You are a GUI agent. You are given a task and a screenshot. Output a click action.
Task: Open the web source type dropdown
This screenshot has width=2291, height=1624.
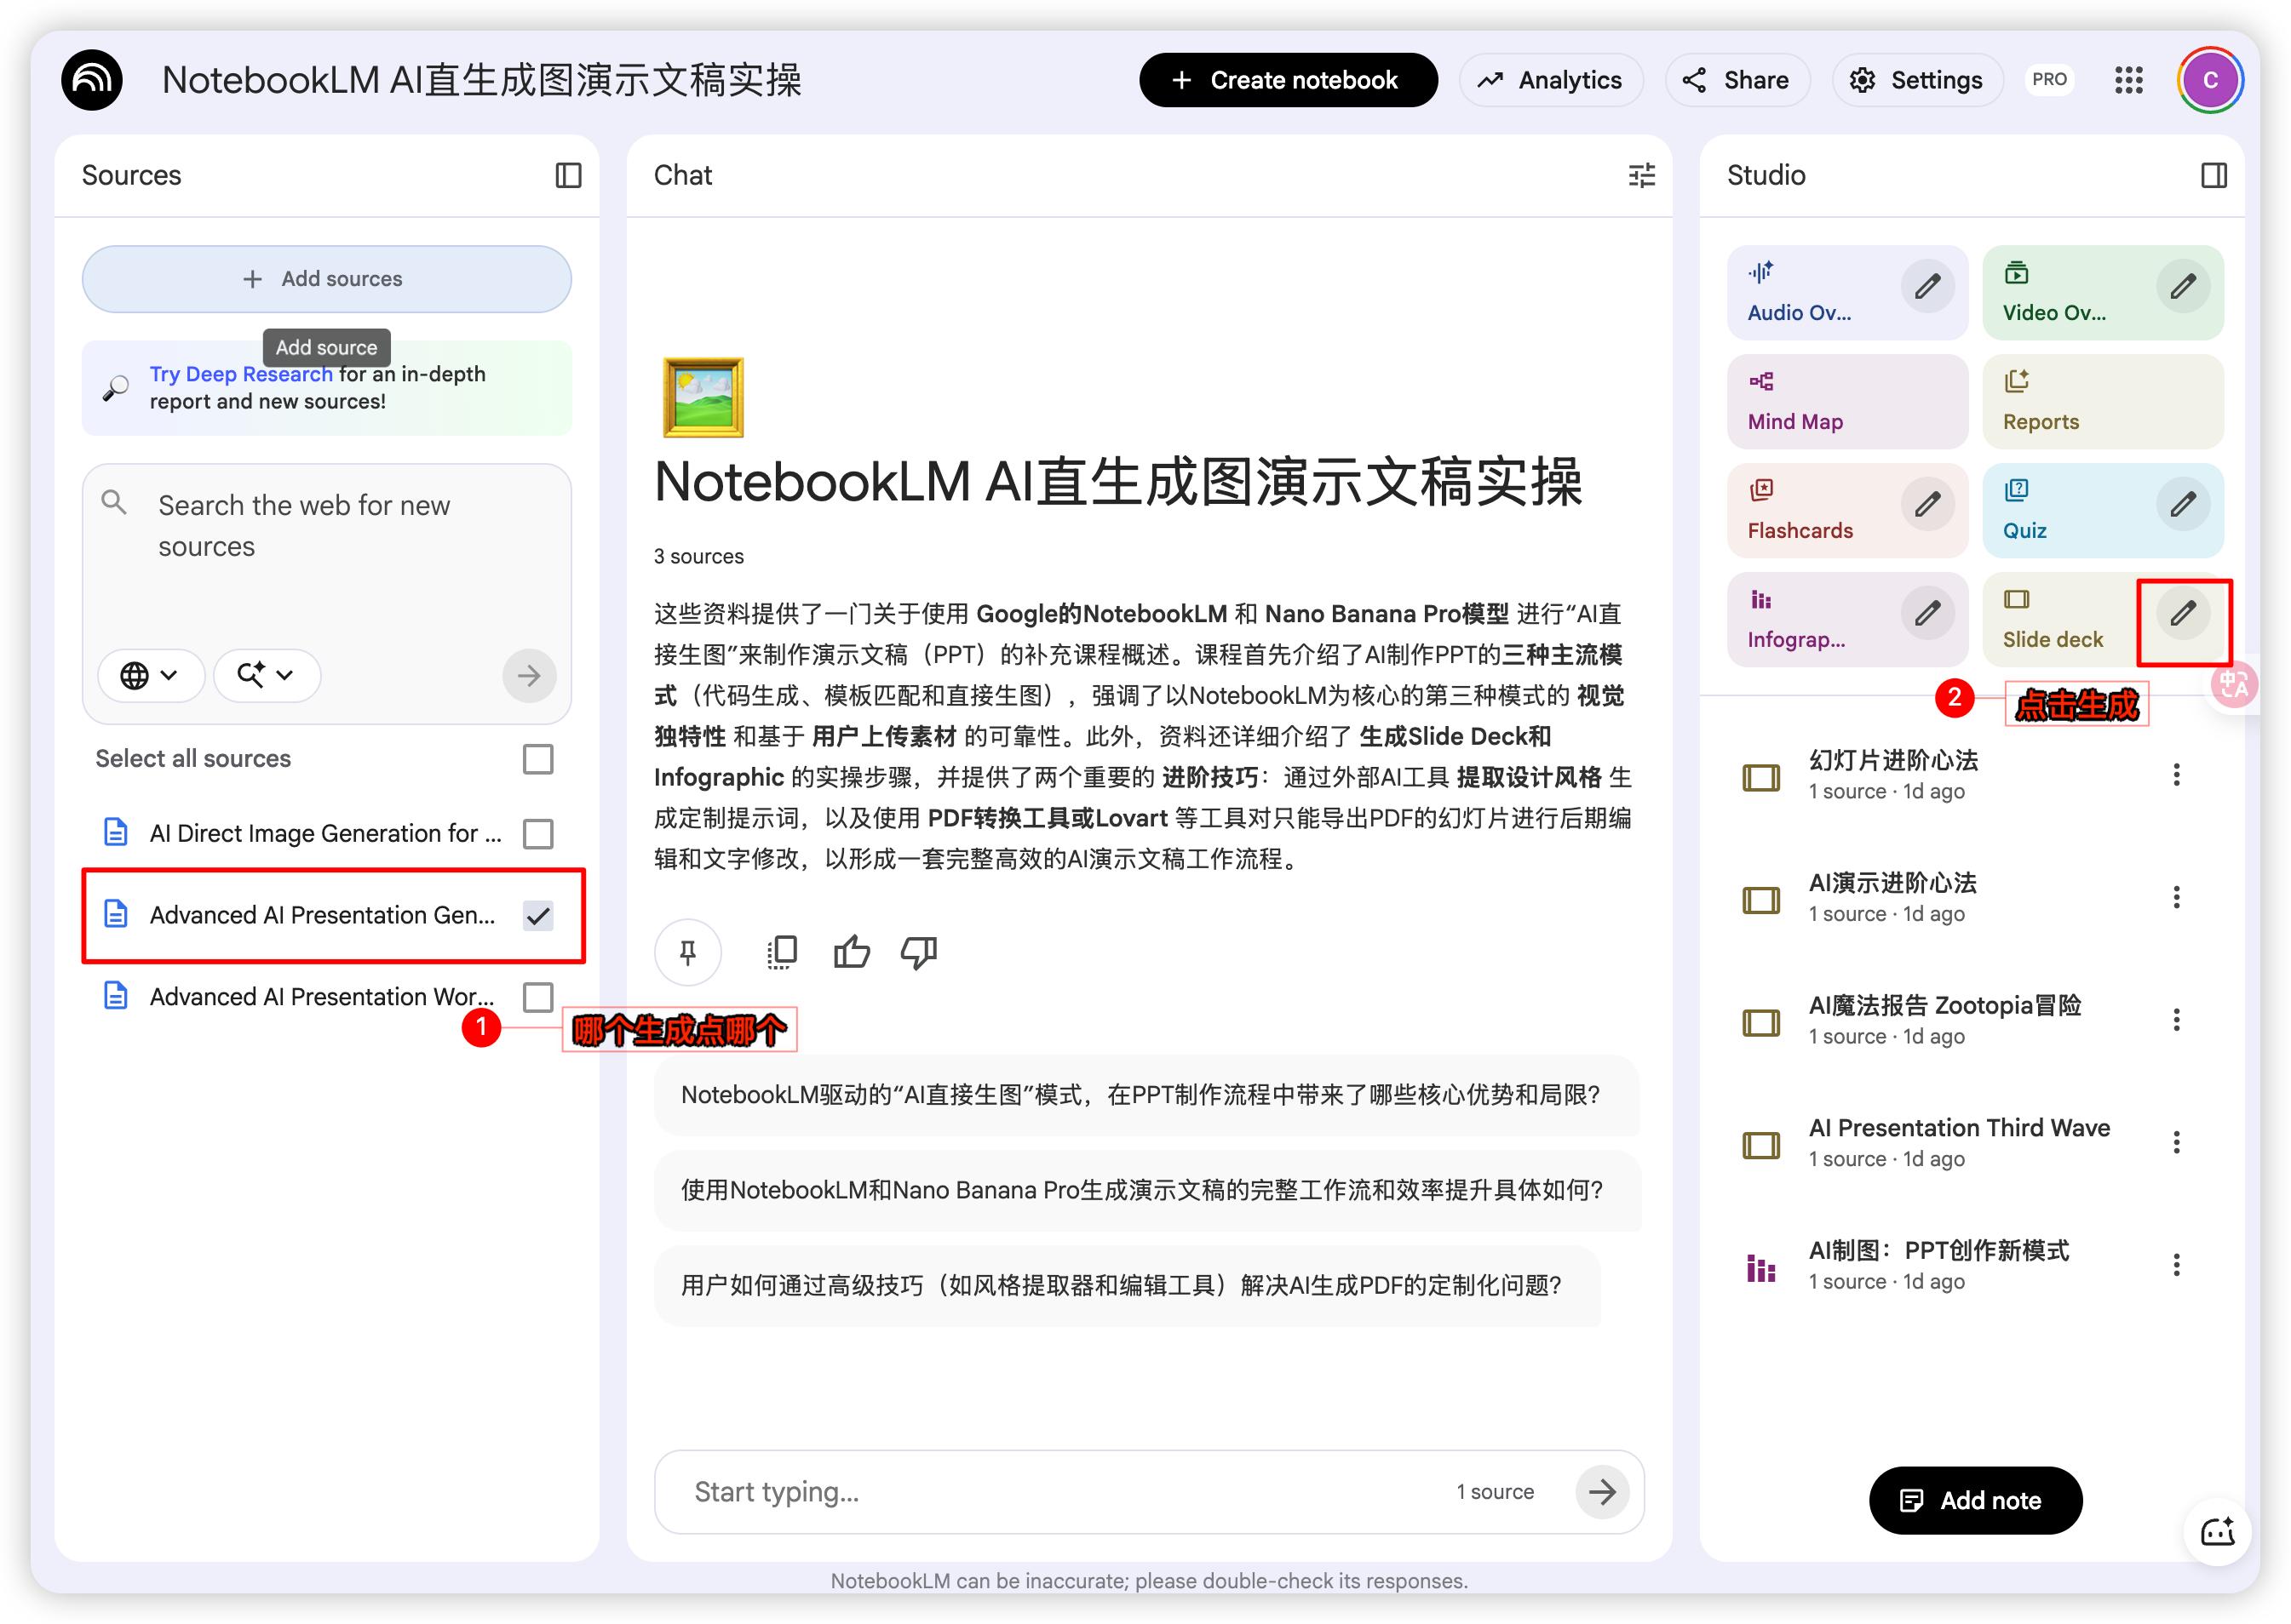pyautogui.click(x=150, y=675)
